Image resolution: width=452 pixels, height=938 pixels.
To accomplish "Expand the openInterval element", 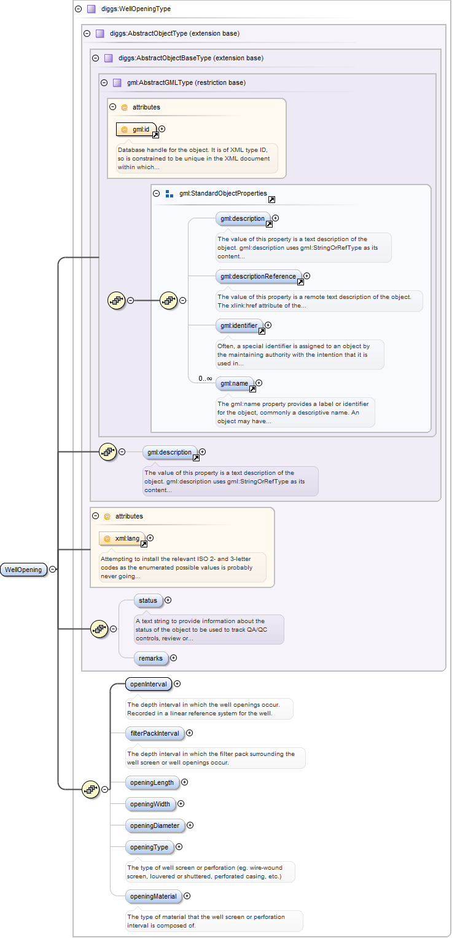I will [177, 683].
